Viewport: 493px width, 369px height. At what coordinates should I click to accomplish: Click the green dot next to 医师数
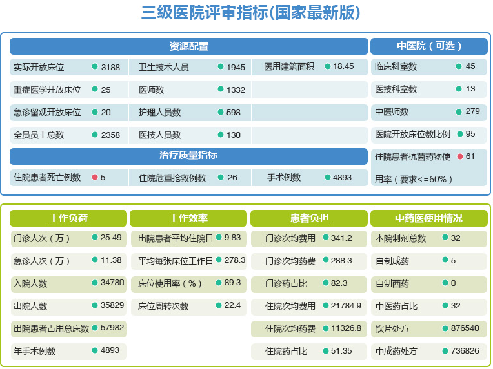point(221,90)
